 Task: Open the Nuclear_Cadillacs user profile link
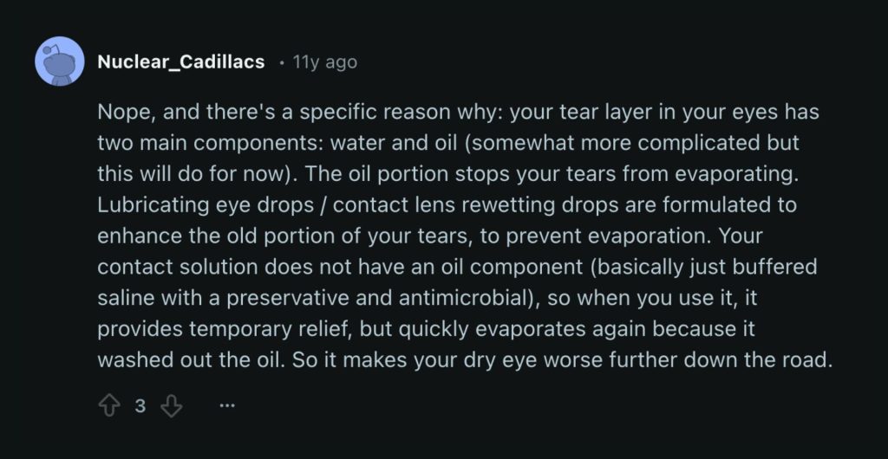(x=181, y=62)
